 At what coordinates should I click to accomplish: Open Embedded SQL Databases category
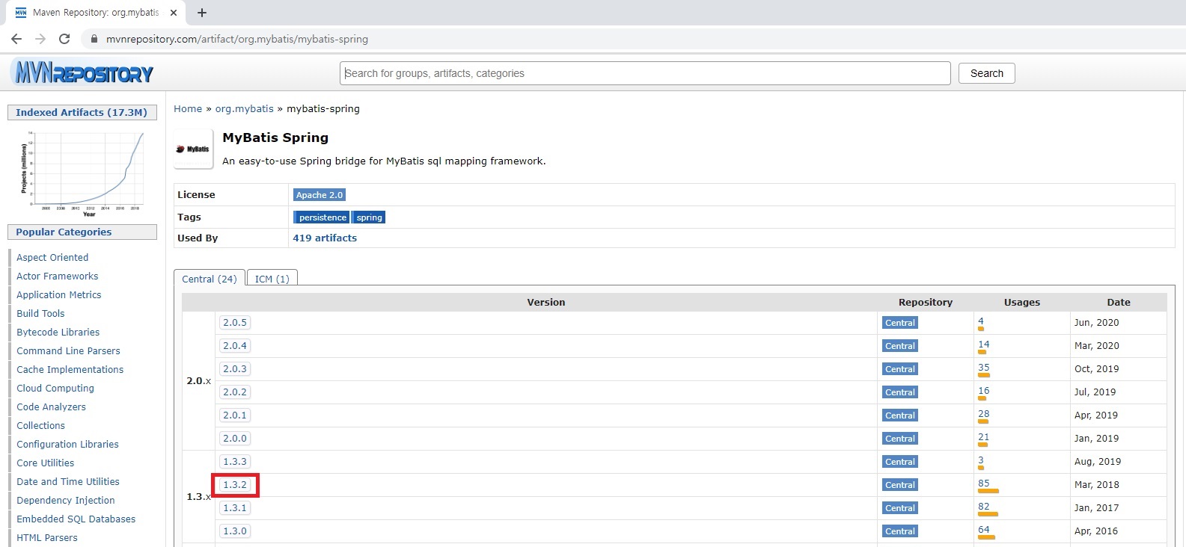(76, 519)
